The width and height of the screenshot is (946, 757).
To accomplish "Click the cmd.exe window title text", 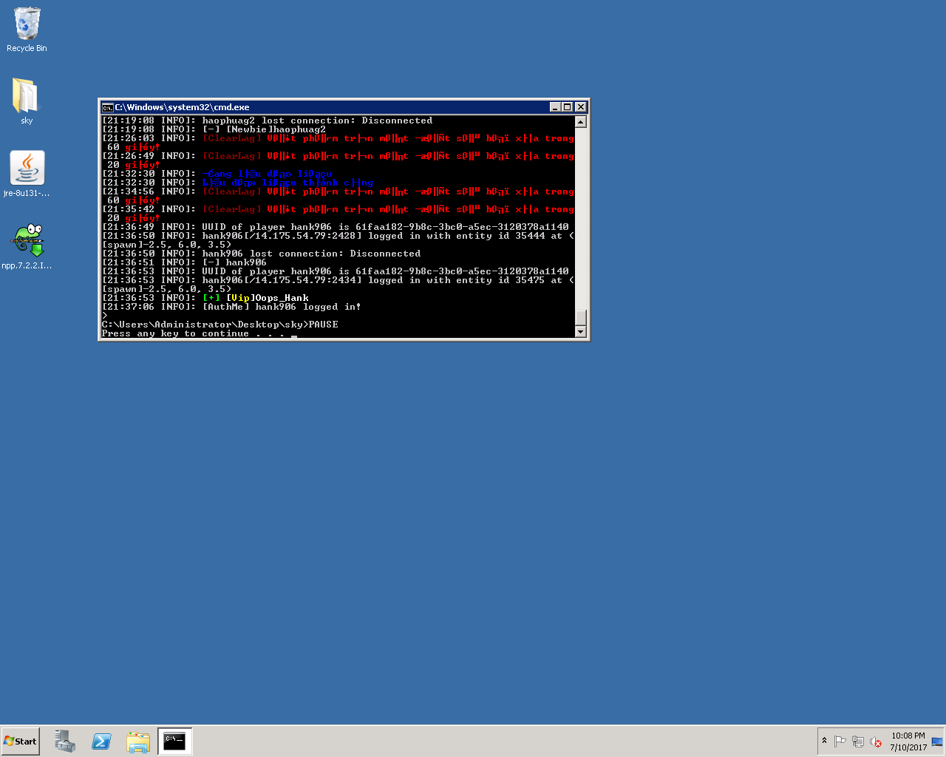I will (182, 107).
